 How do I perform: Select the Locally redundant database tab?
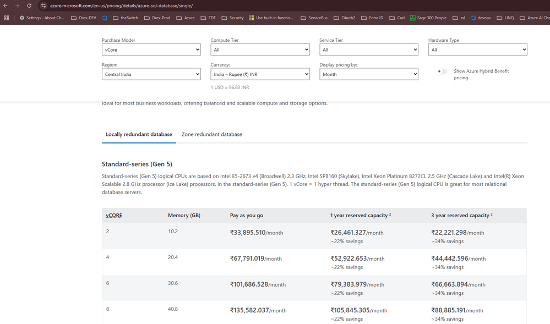pyautogui.click(x=139, y=134)
